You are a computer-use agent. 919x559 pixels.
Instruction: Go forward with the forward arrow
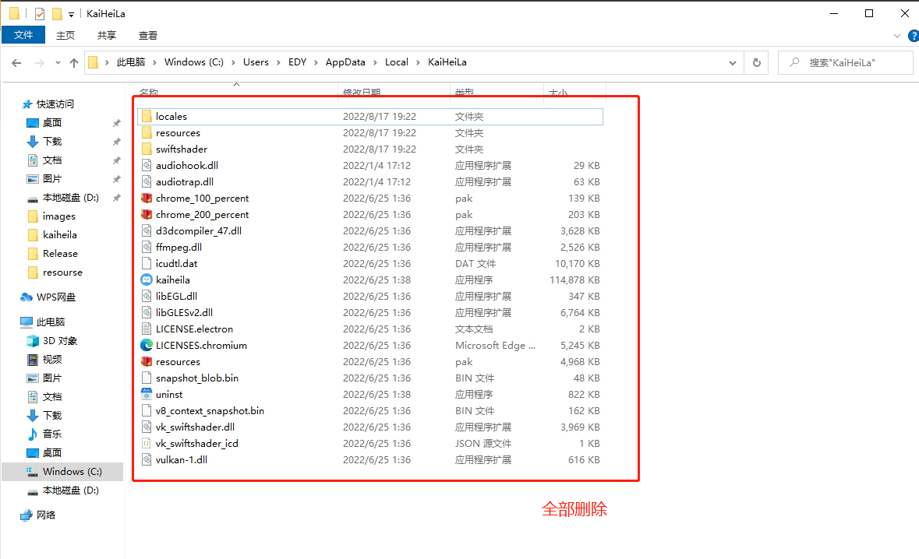(x=39, y=62)
